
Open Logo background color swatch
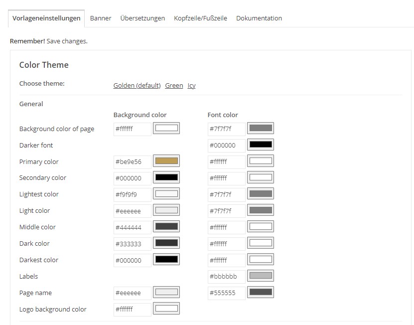166,309
